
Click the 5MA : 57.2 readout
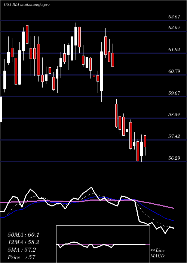[22, 250]
